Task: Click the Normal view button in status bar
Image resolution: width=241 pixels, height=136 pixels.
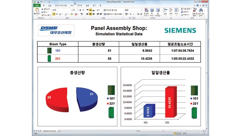Action: [175, 133]
